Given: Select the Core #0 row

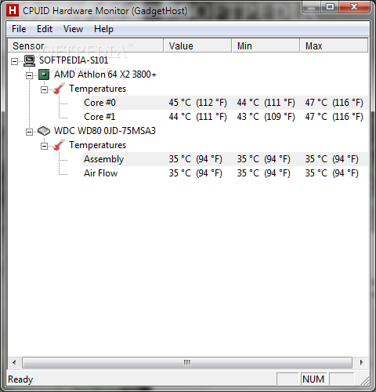Looking at the screenshot, I should pos(225,103).
